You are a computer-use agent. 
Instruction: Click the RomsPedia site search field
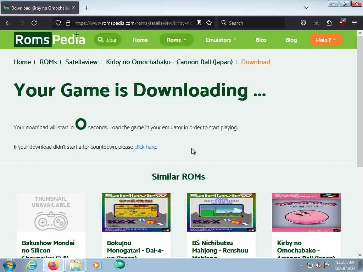click(x=107, y=40)
